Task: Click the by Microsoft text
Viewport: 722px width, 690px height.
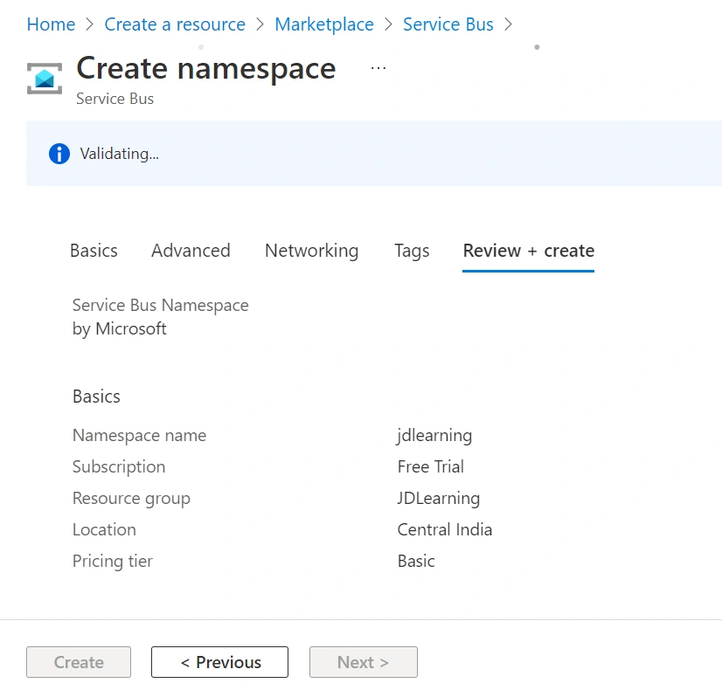Action: (119, 329)
